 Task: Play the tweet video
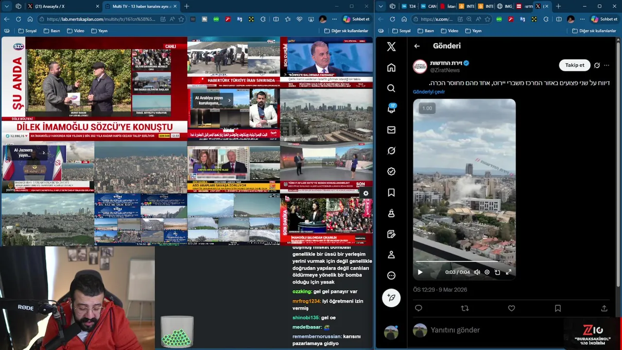(420, 272)
